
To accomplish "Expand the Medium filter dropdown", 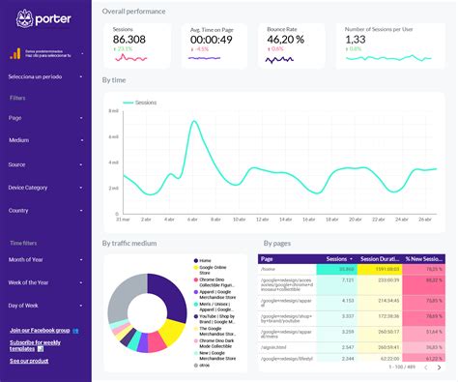I will [45, 140].
